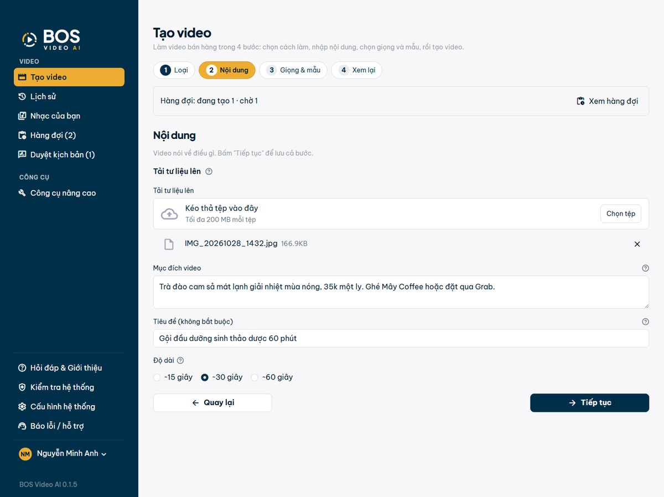
Task: Open Công cụ nâng cao in the sidebar
Action: click(x=69, y=193)
